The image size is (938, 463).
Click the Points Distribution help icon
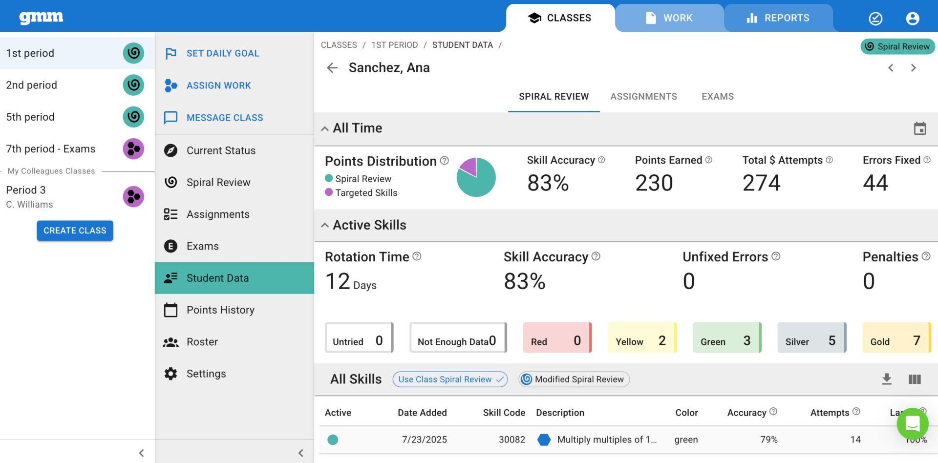pos(444,161)
